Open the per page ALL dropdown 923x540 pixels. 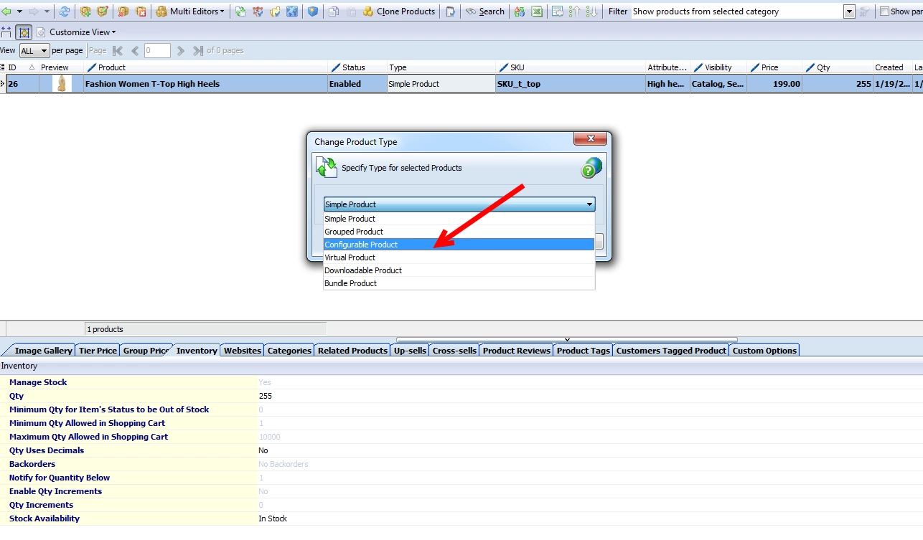click(x=34, y=51)
